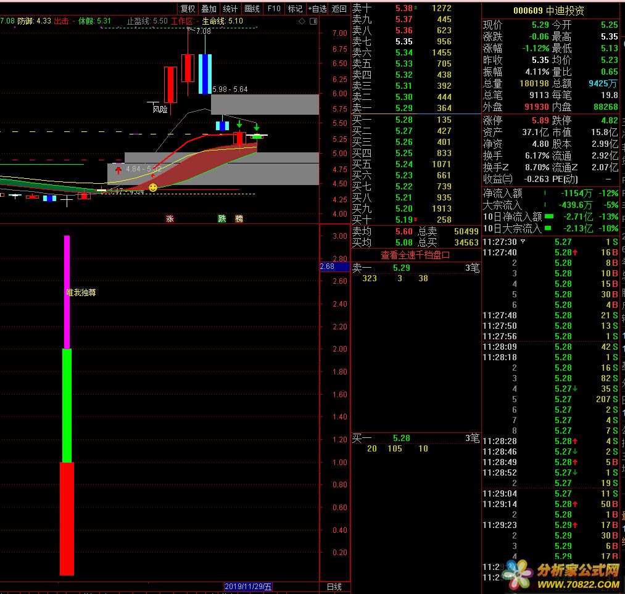
Task: Click the 休假: 5.31 indicator label
Action: (x=94, y=21)
